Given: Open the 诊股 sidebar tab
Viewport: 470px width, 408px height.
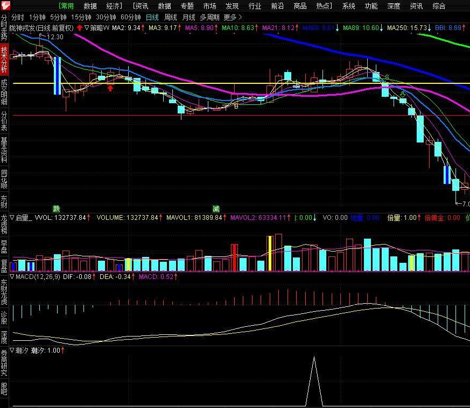Looking at the screenshot, I should click(4, 318).
